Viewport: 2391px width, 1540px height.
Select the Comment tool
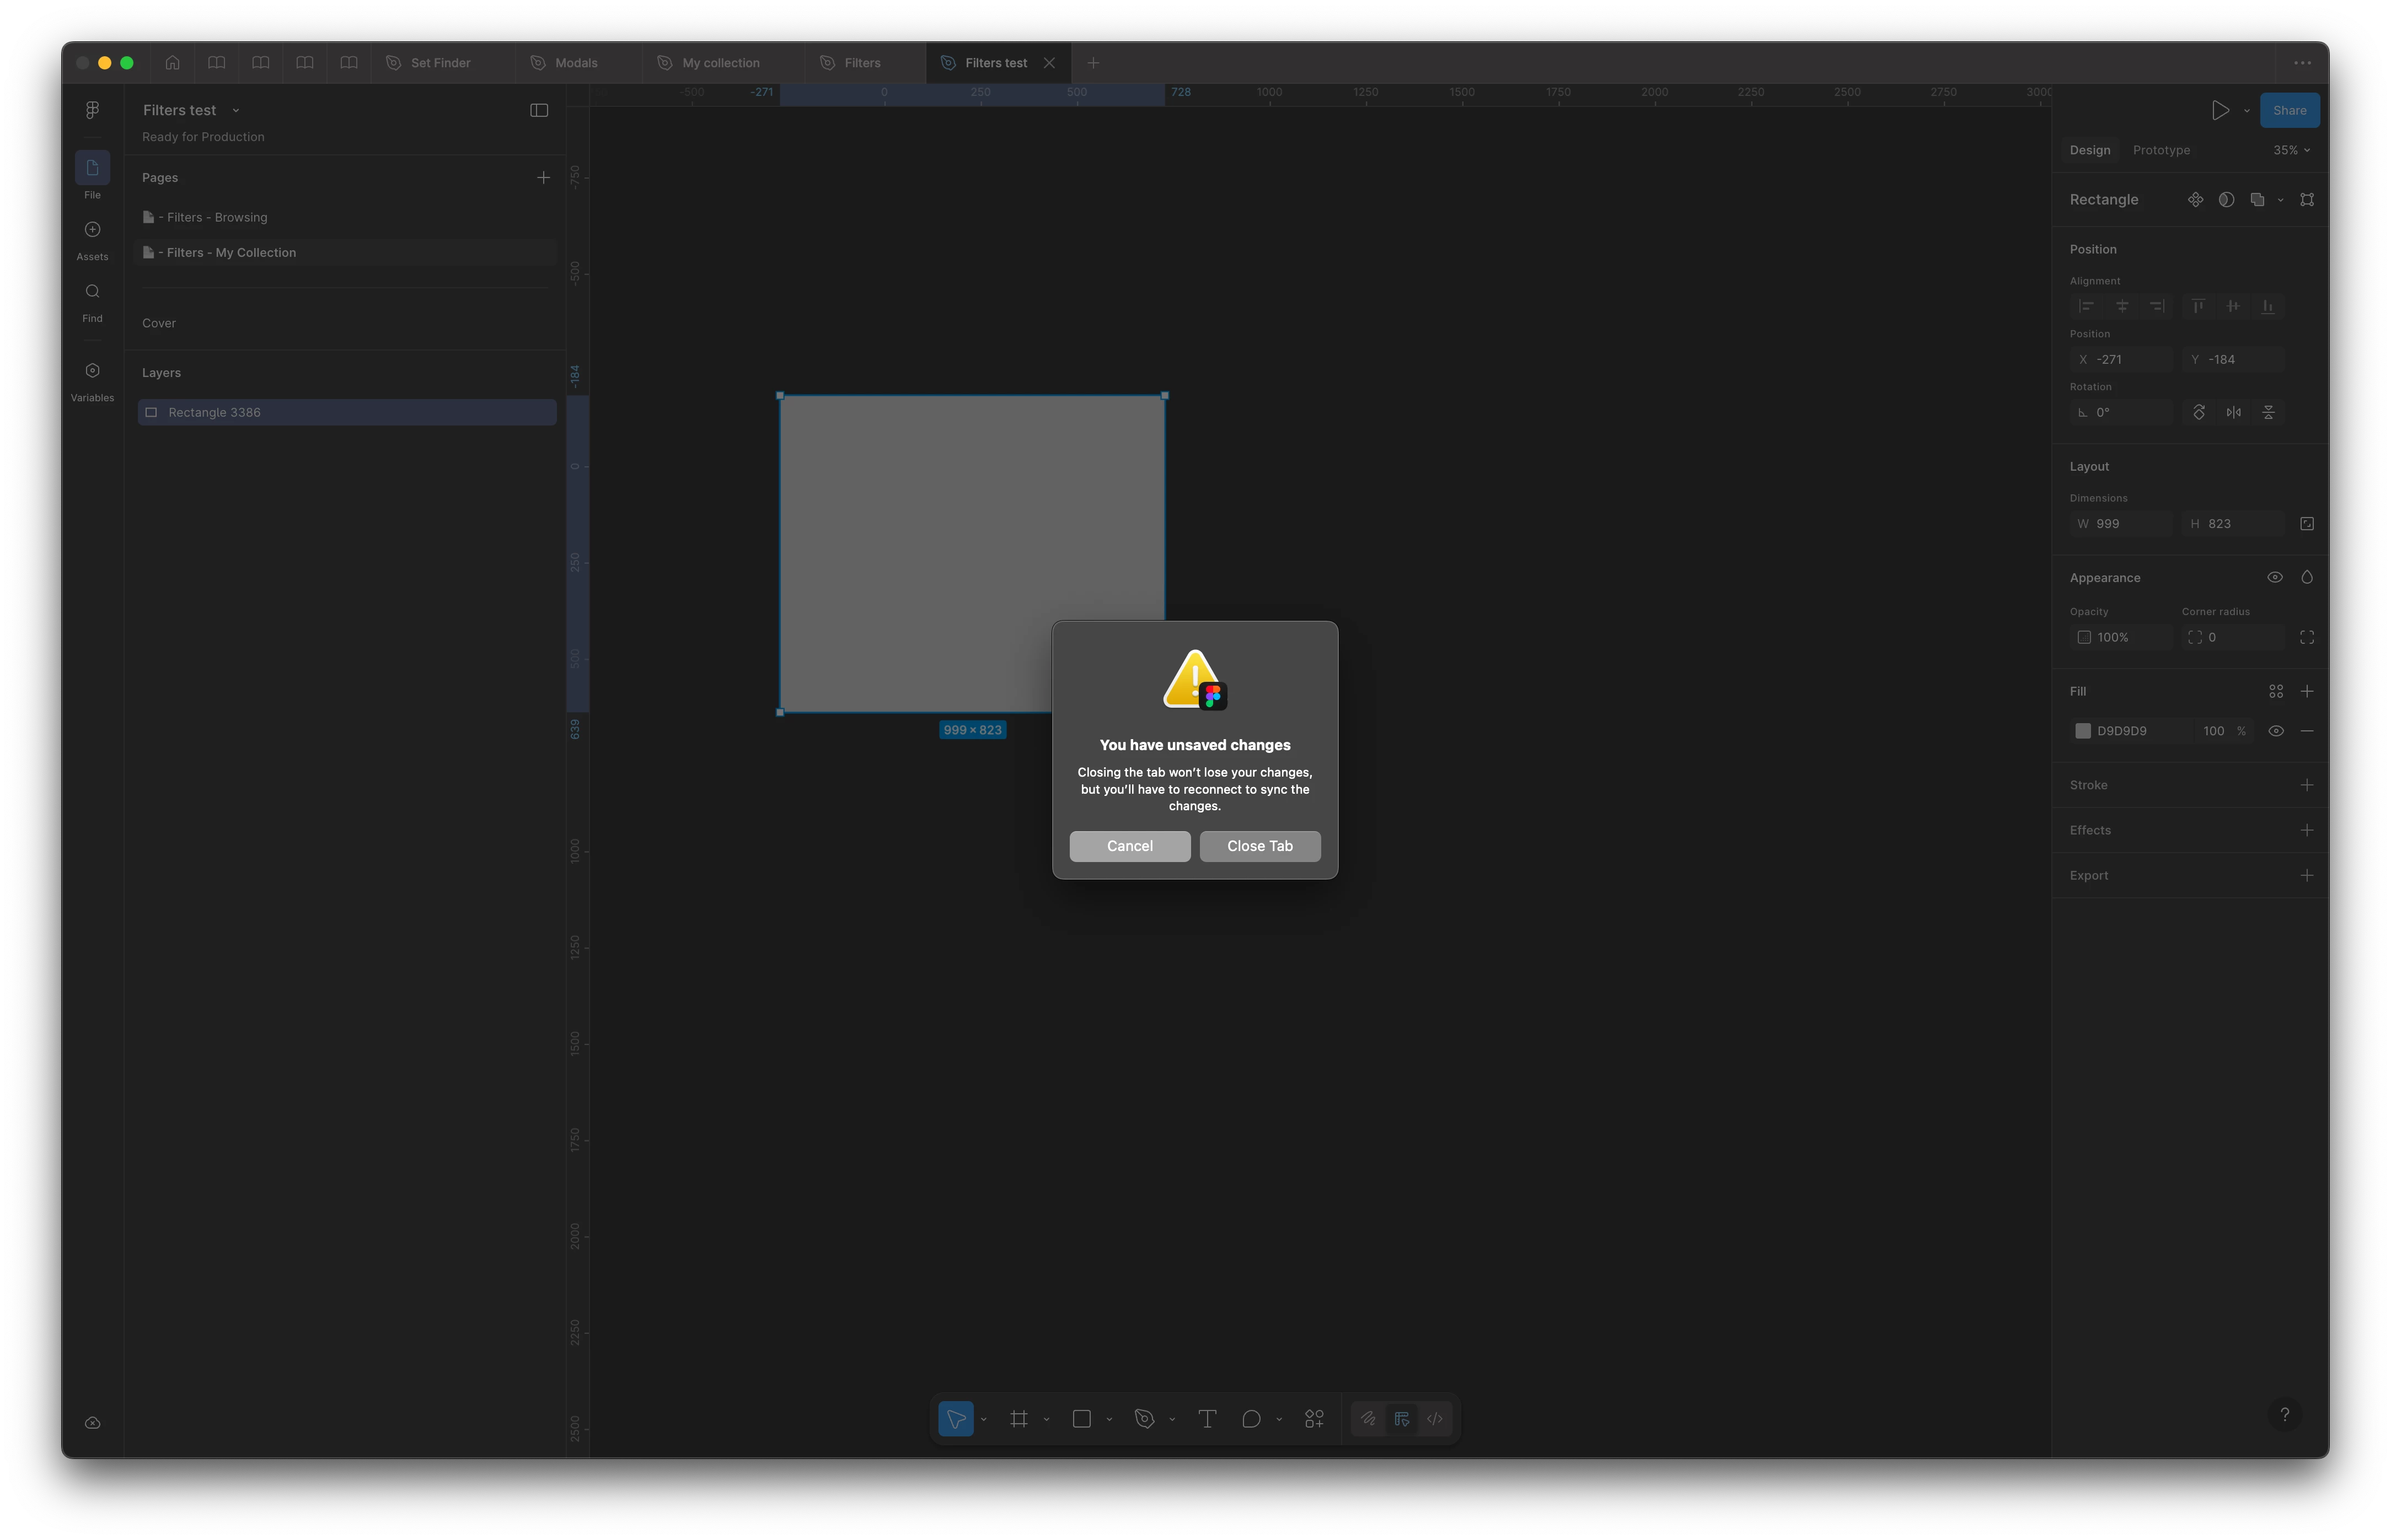click(1251, 1418)
